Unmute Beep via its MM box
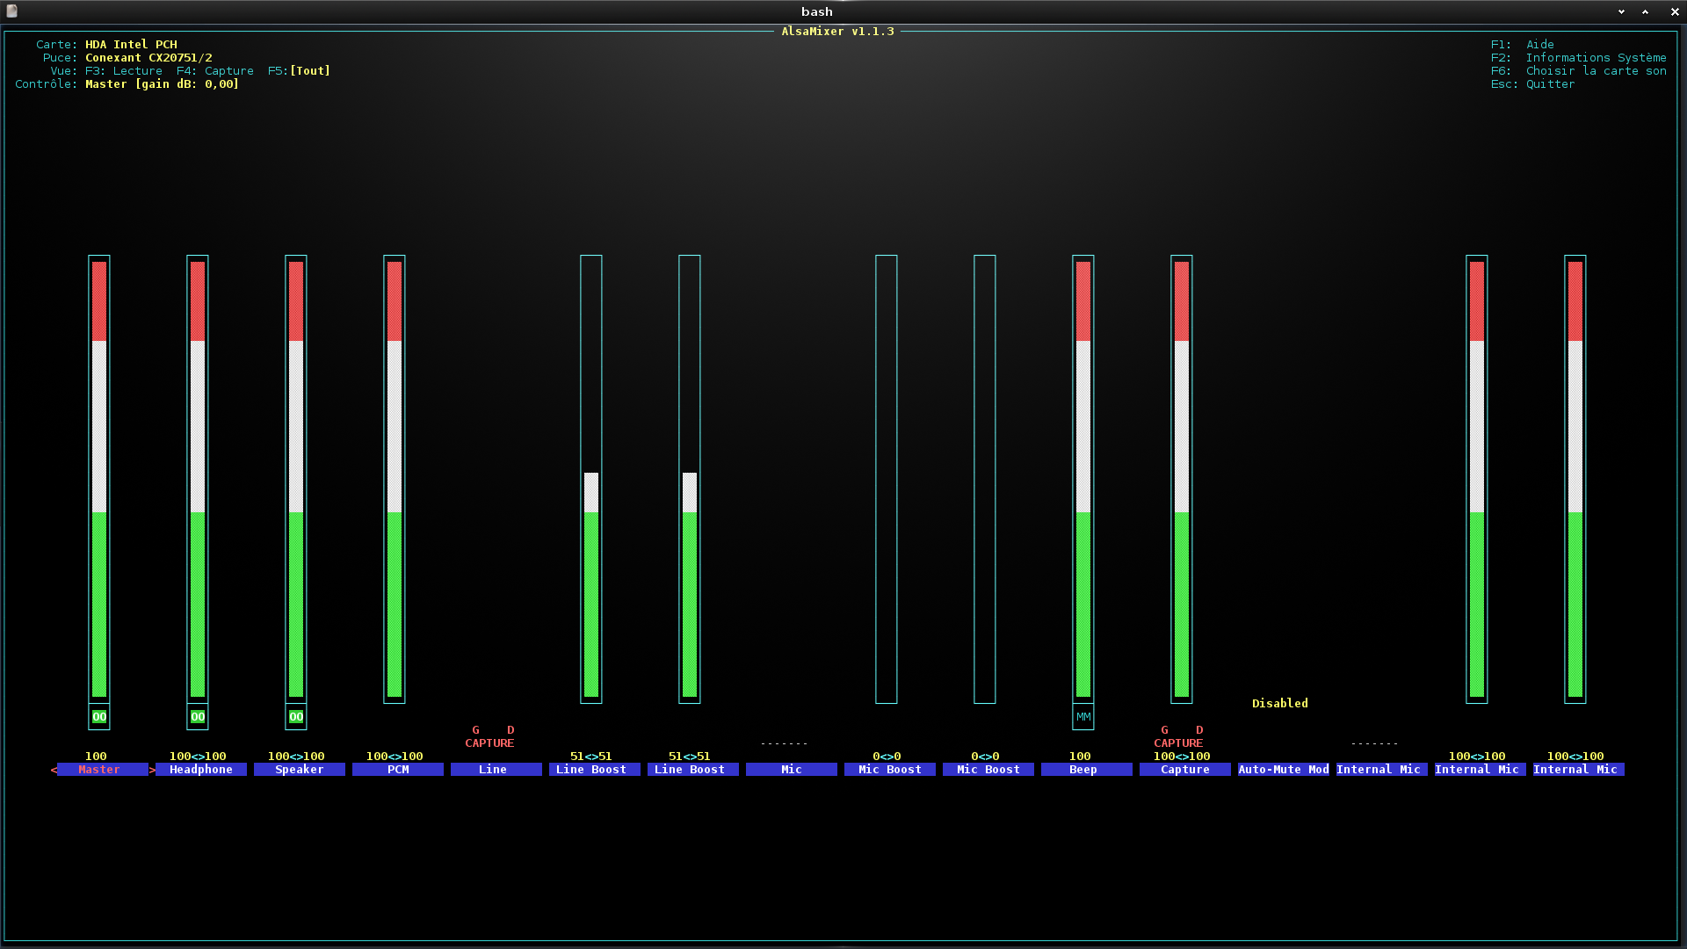The image size is (1687, 949). tap(1083, 717)
